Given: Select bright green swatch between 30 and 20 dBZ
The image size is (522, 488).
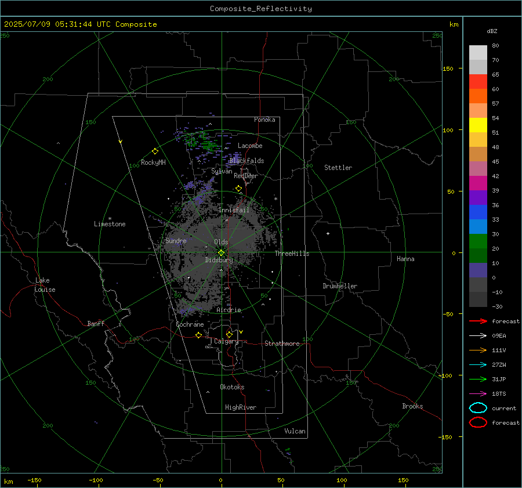Looking at the screenshot, I should (x=478, y=241).
